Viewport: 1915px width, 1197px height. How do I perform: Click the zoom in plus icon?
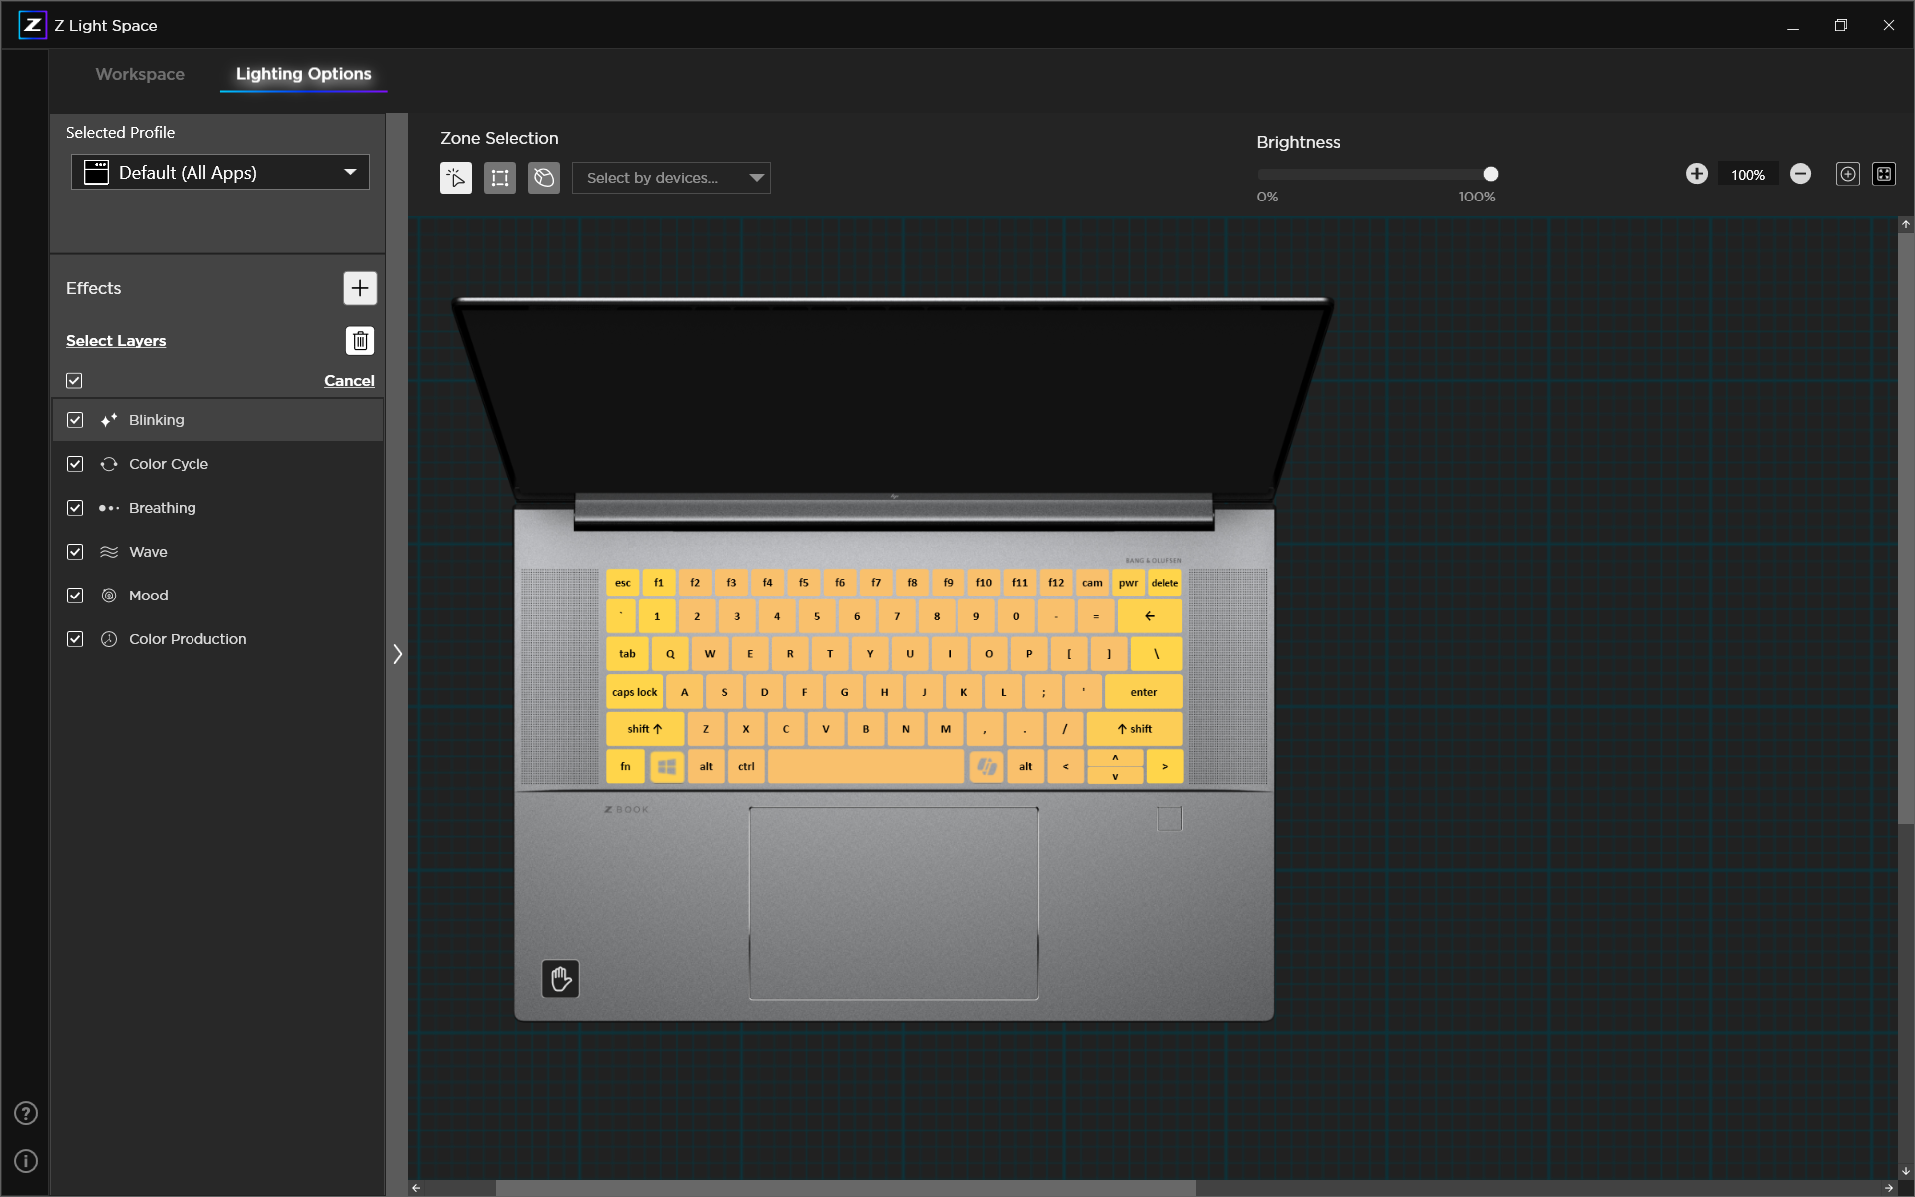[1697, 173]
